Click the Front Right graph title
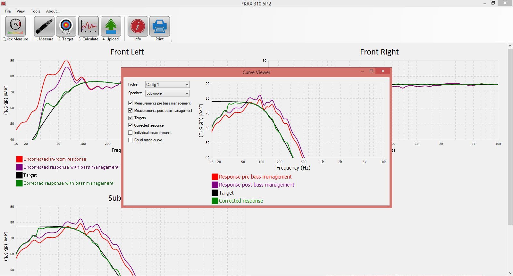The width and height of the screenshot is (513, 276). [x=379, y=52]
